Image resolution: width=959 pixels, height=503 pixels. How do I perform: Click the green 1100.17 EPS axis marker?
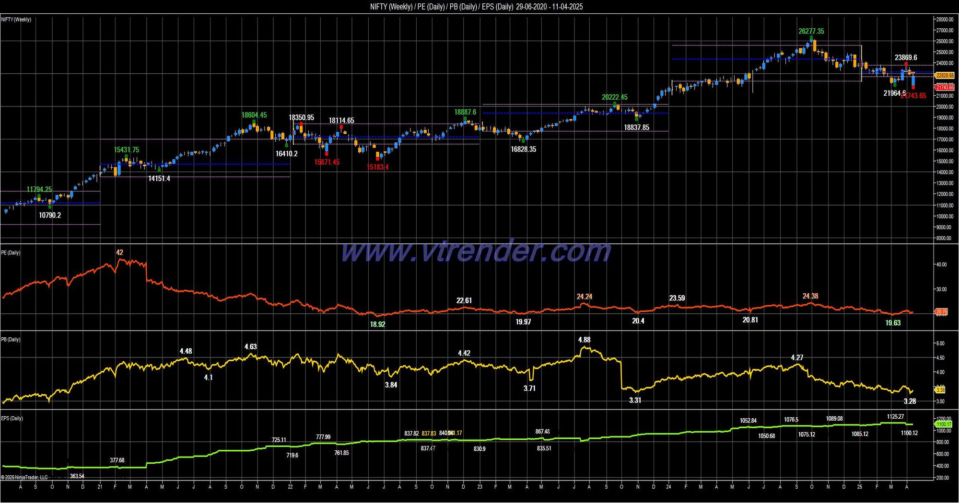tap(944, 424)
